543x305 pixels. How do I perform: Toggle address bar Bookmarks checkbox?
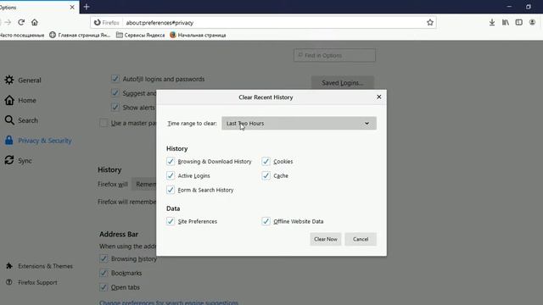click(x=104, y=273)
